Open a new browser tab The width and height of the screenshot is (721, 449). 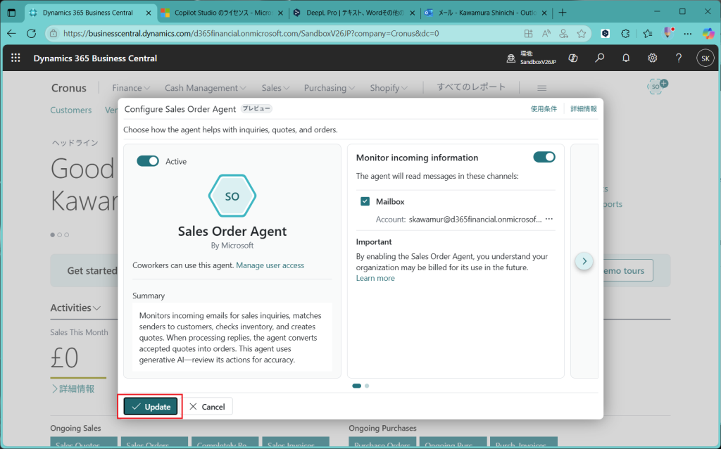point(563,13)
